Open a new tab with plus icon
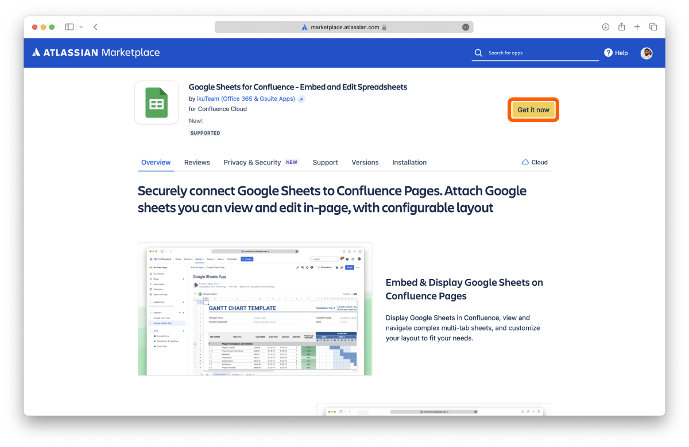 (x=637, y=27)
